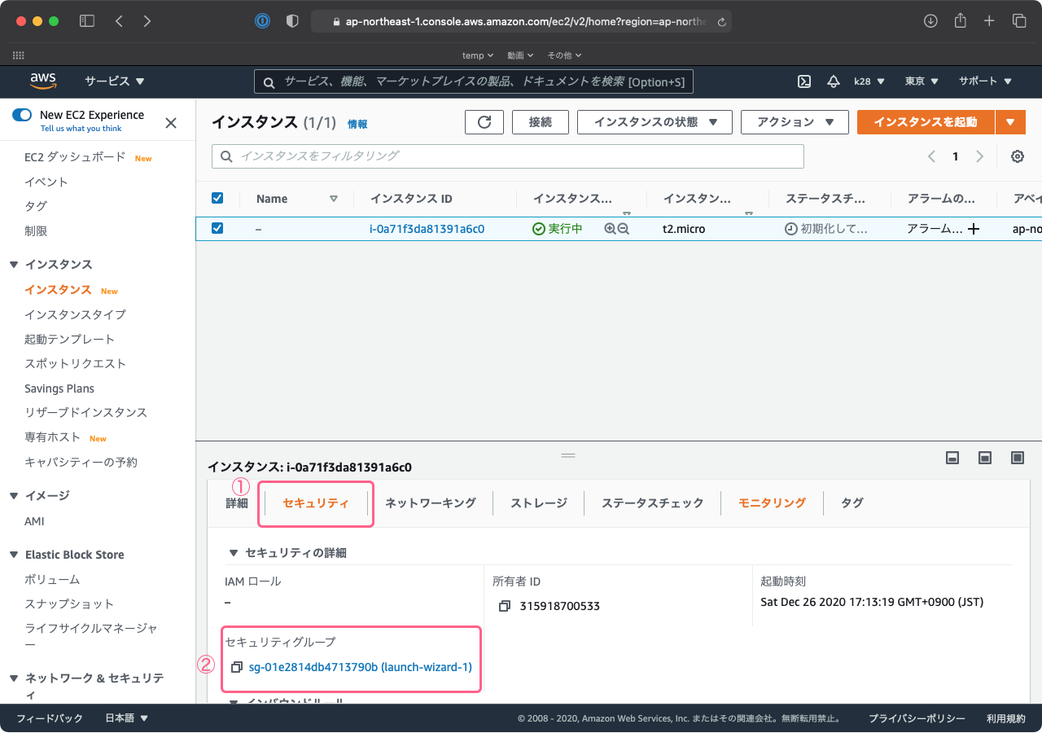Switch to the 詳細 tab

(x=237, y=503)
